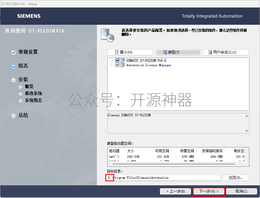Click the description box scroll-up arrow
The width and height of the screenshot is (260, 198).
tap(247, 116)
